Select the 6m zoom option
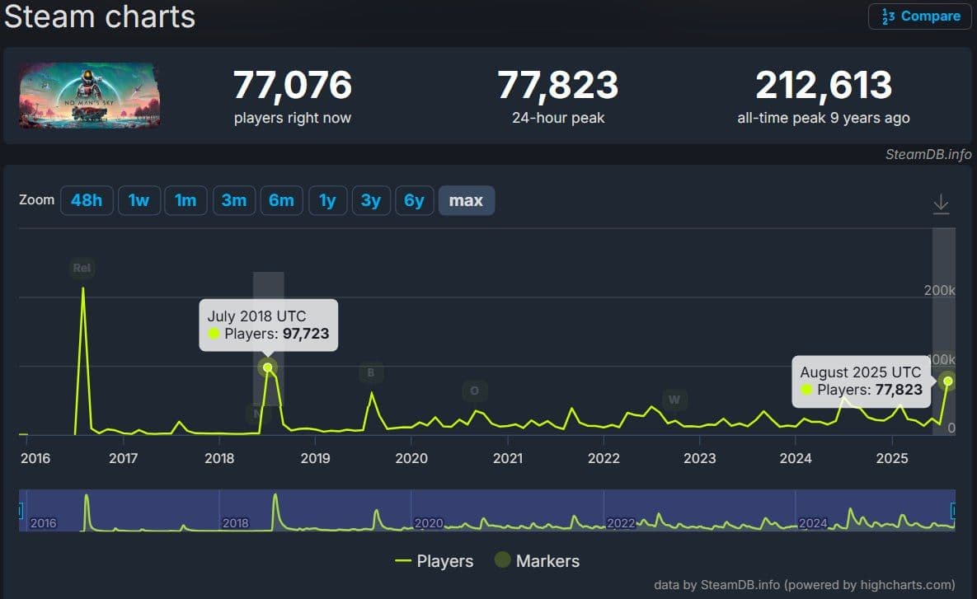The image size is (977, 599). click(281, 200)
